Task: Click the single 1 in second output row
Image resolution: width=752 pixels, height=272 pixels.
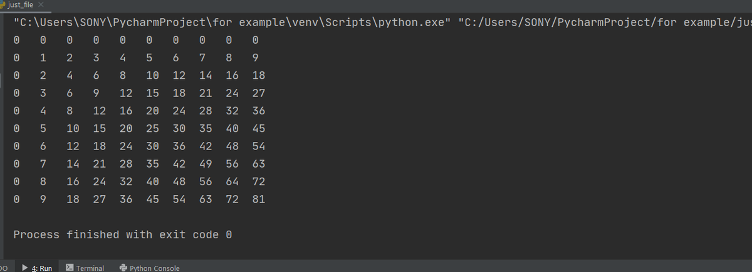Action: click(x=43, y=59)
